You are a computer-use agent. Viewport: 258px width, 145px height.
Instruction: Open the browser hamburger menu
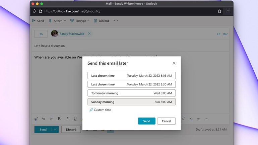(228, 11)
